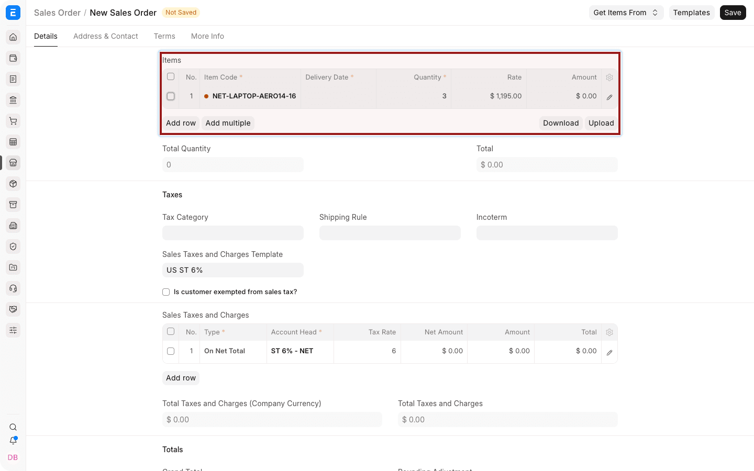754x471 pixels.
Task: Open search via magnifier icon
Action: pyautogui.click(x=13, y=427)
